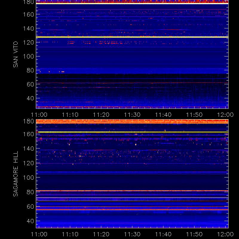Select the 11:00 label under San Vito plot
Screen dimensions: 239x239
(x=39, y=115)
